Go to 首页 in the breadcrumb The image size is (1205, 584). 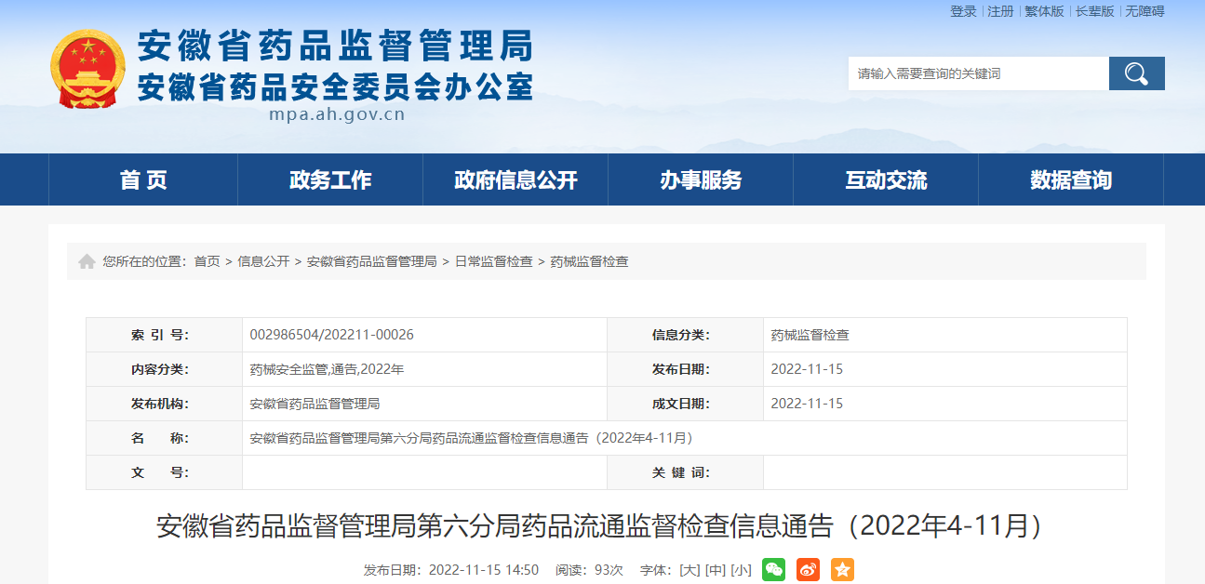coord(207,262)
